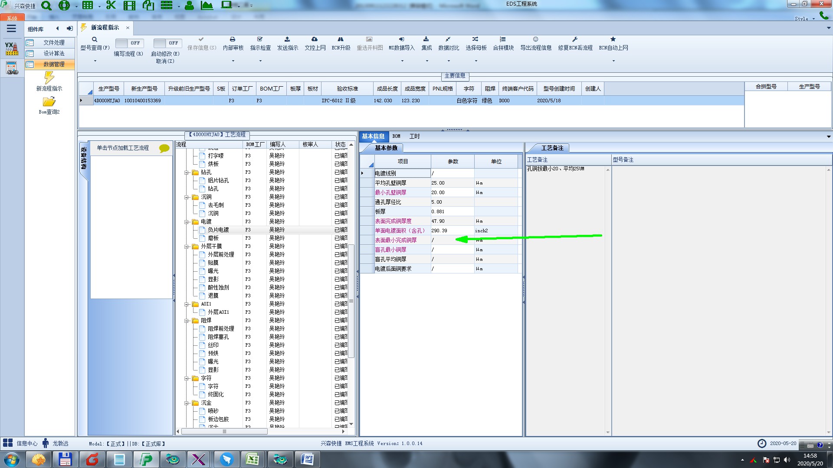
Task: Click 集成 download toolbar button
Action: [x=426, y=44]
